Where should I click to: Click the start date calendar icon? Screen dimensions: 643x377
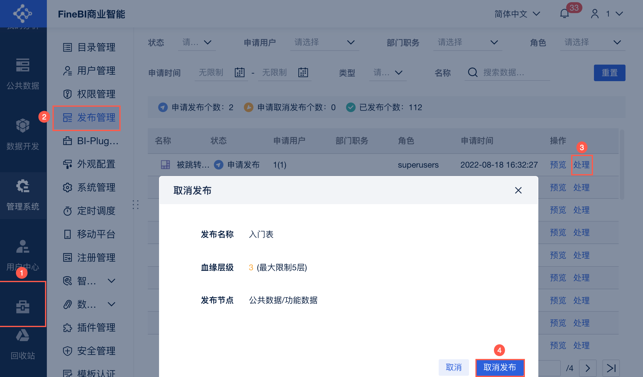240,72
